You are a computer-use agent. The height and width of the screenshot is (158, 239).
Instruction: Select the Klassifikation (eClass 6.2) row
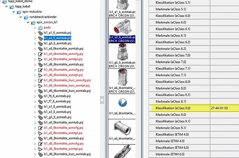(x=194, y=42)
